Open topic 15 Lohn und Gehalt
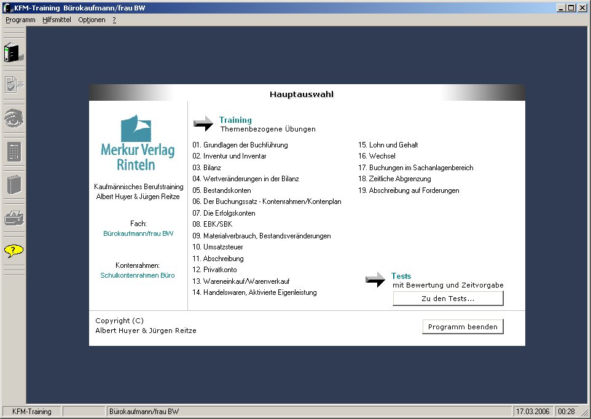591x419 pixels. (388, 145)
